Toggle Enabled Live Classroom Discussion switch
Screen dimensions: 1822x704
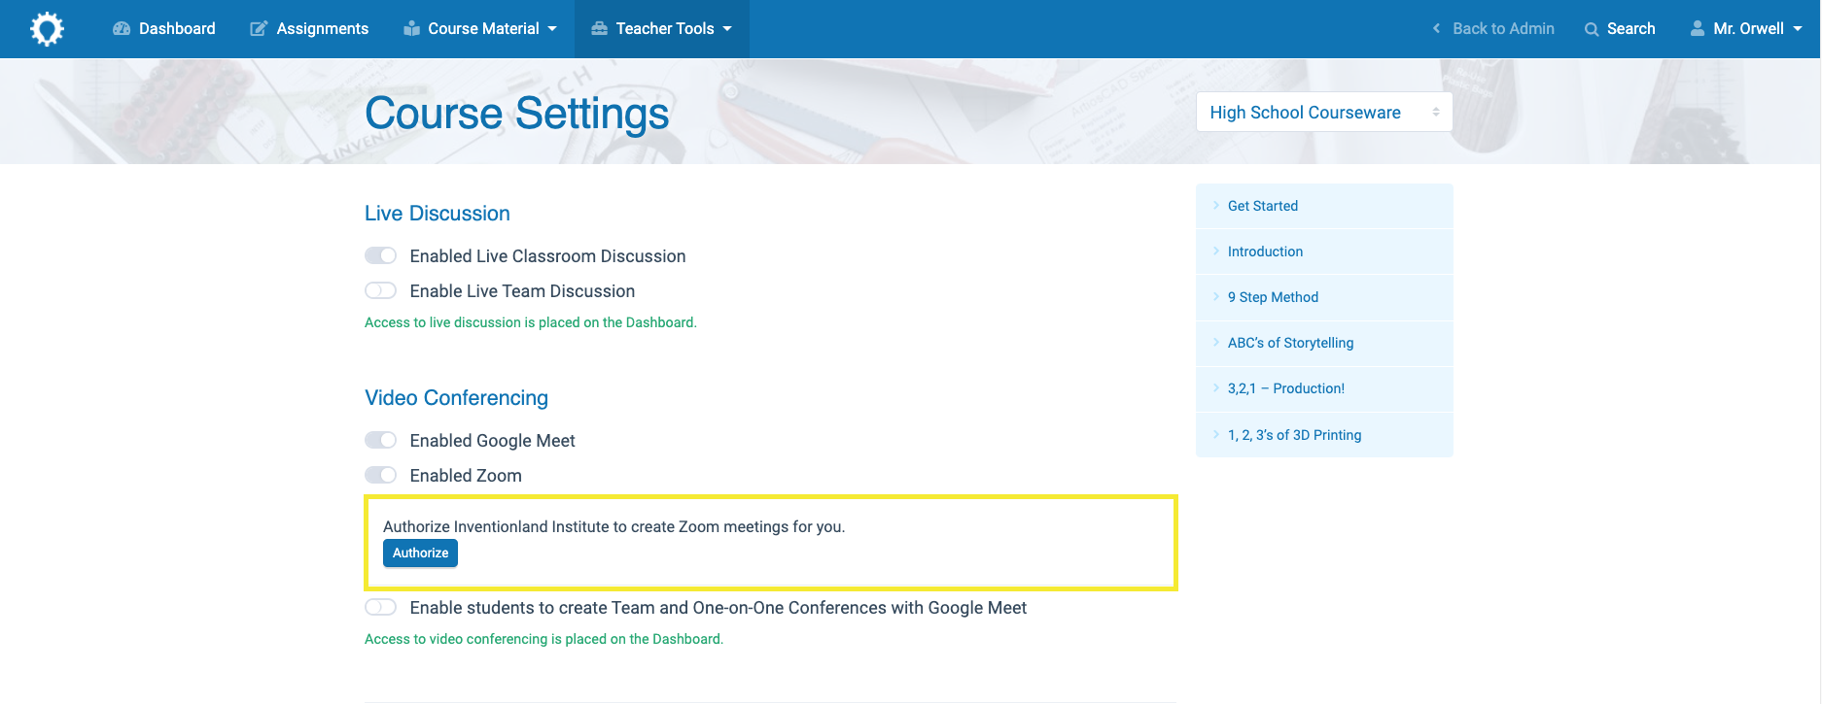[x=380, y=255]
